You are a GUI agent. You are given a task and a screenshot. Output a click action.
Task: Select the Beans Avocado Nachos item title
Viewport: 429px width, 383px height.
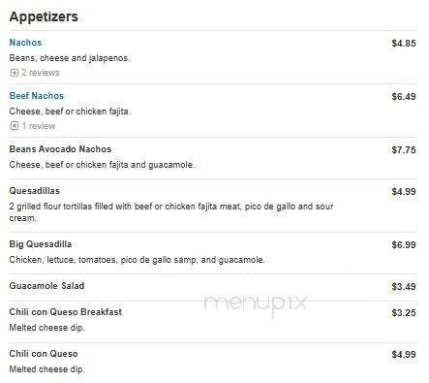pyautogui.click(x=60, y=149)
